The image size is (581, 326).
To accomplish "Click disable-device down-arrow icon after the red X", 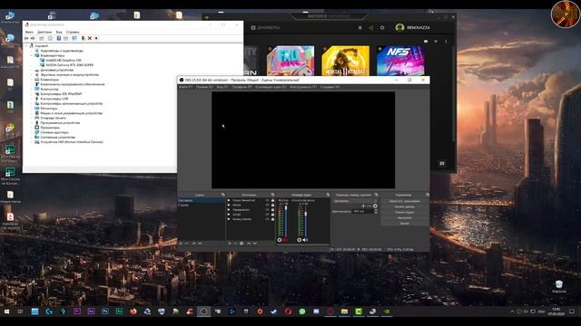I will click(x=96, y=38).
